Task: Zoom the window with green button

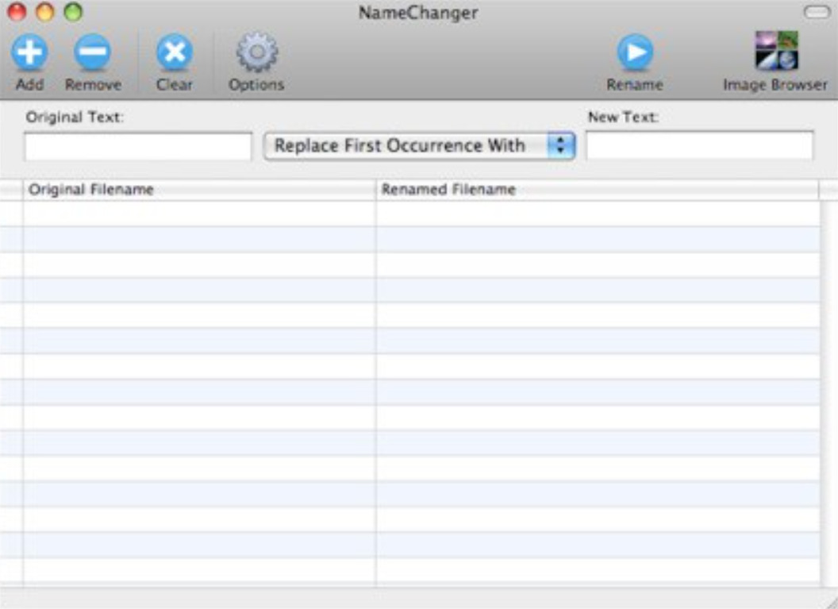Action: coord(73,11)
